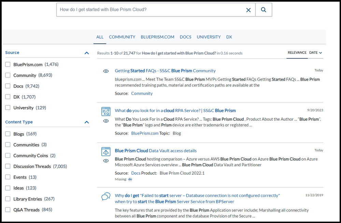Select the ALL results tab

pyautogui.click(x=100, y=37)
